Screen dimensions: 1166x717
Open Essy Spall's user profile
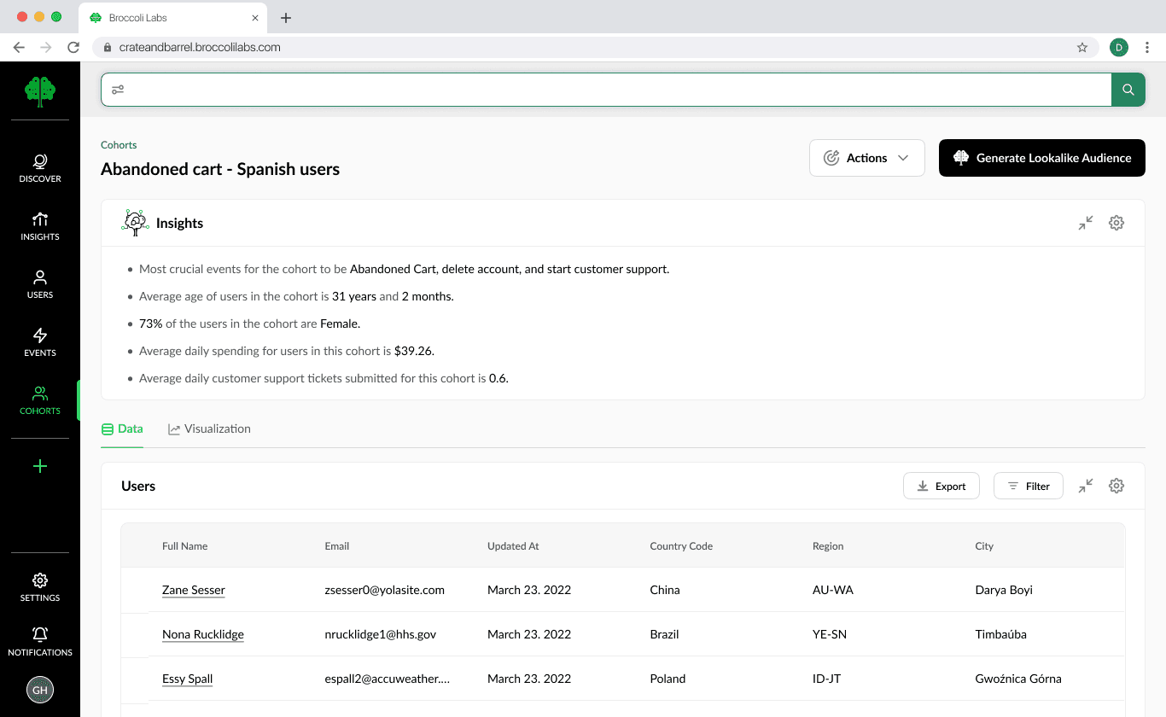[x=188, y=679]
